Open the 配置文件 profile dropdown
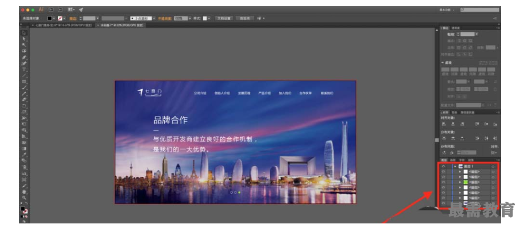 coord(483,105)
